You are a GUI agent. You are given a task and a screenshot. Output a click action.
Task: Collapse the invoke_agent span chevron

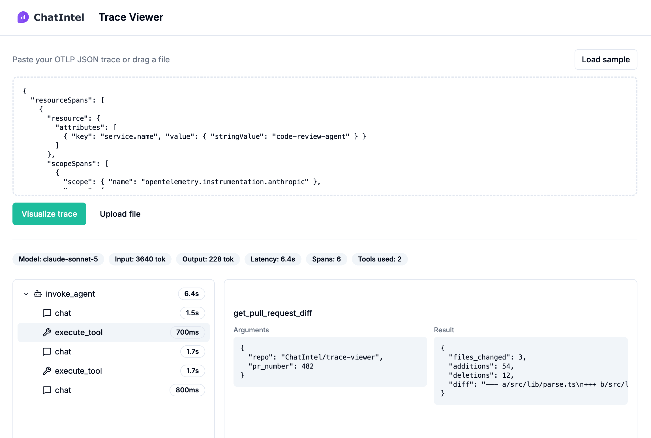point(26,294)
